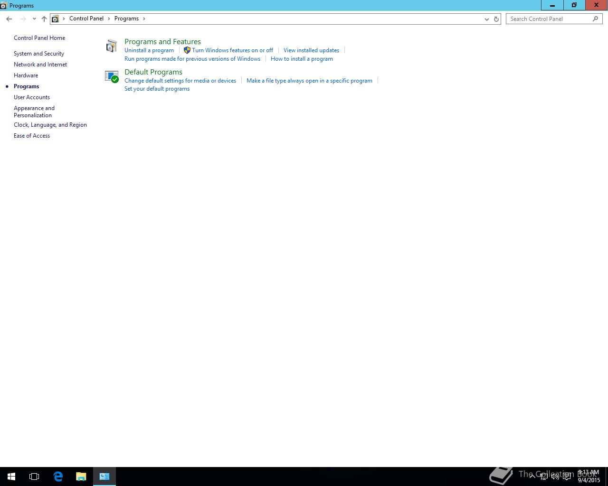Open the volume tray icon
Screen dimensions: 608x486
555,477
